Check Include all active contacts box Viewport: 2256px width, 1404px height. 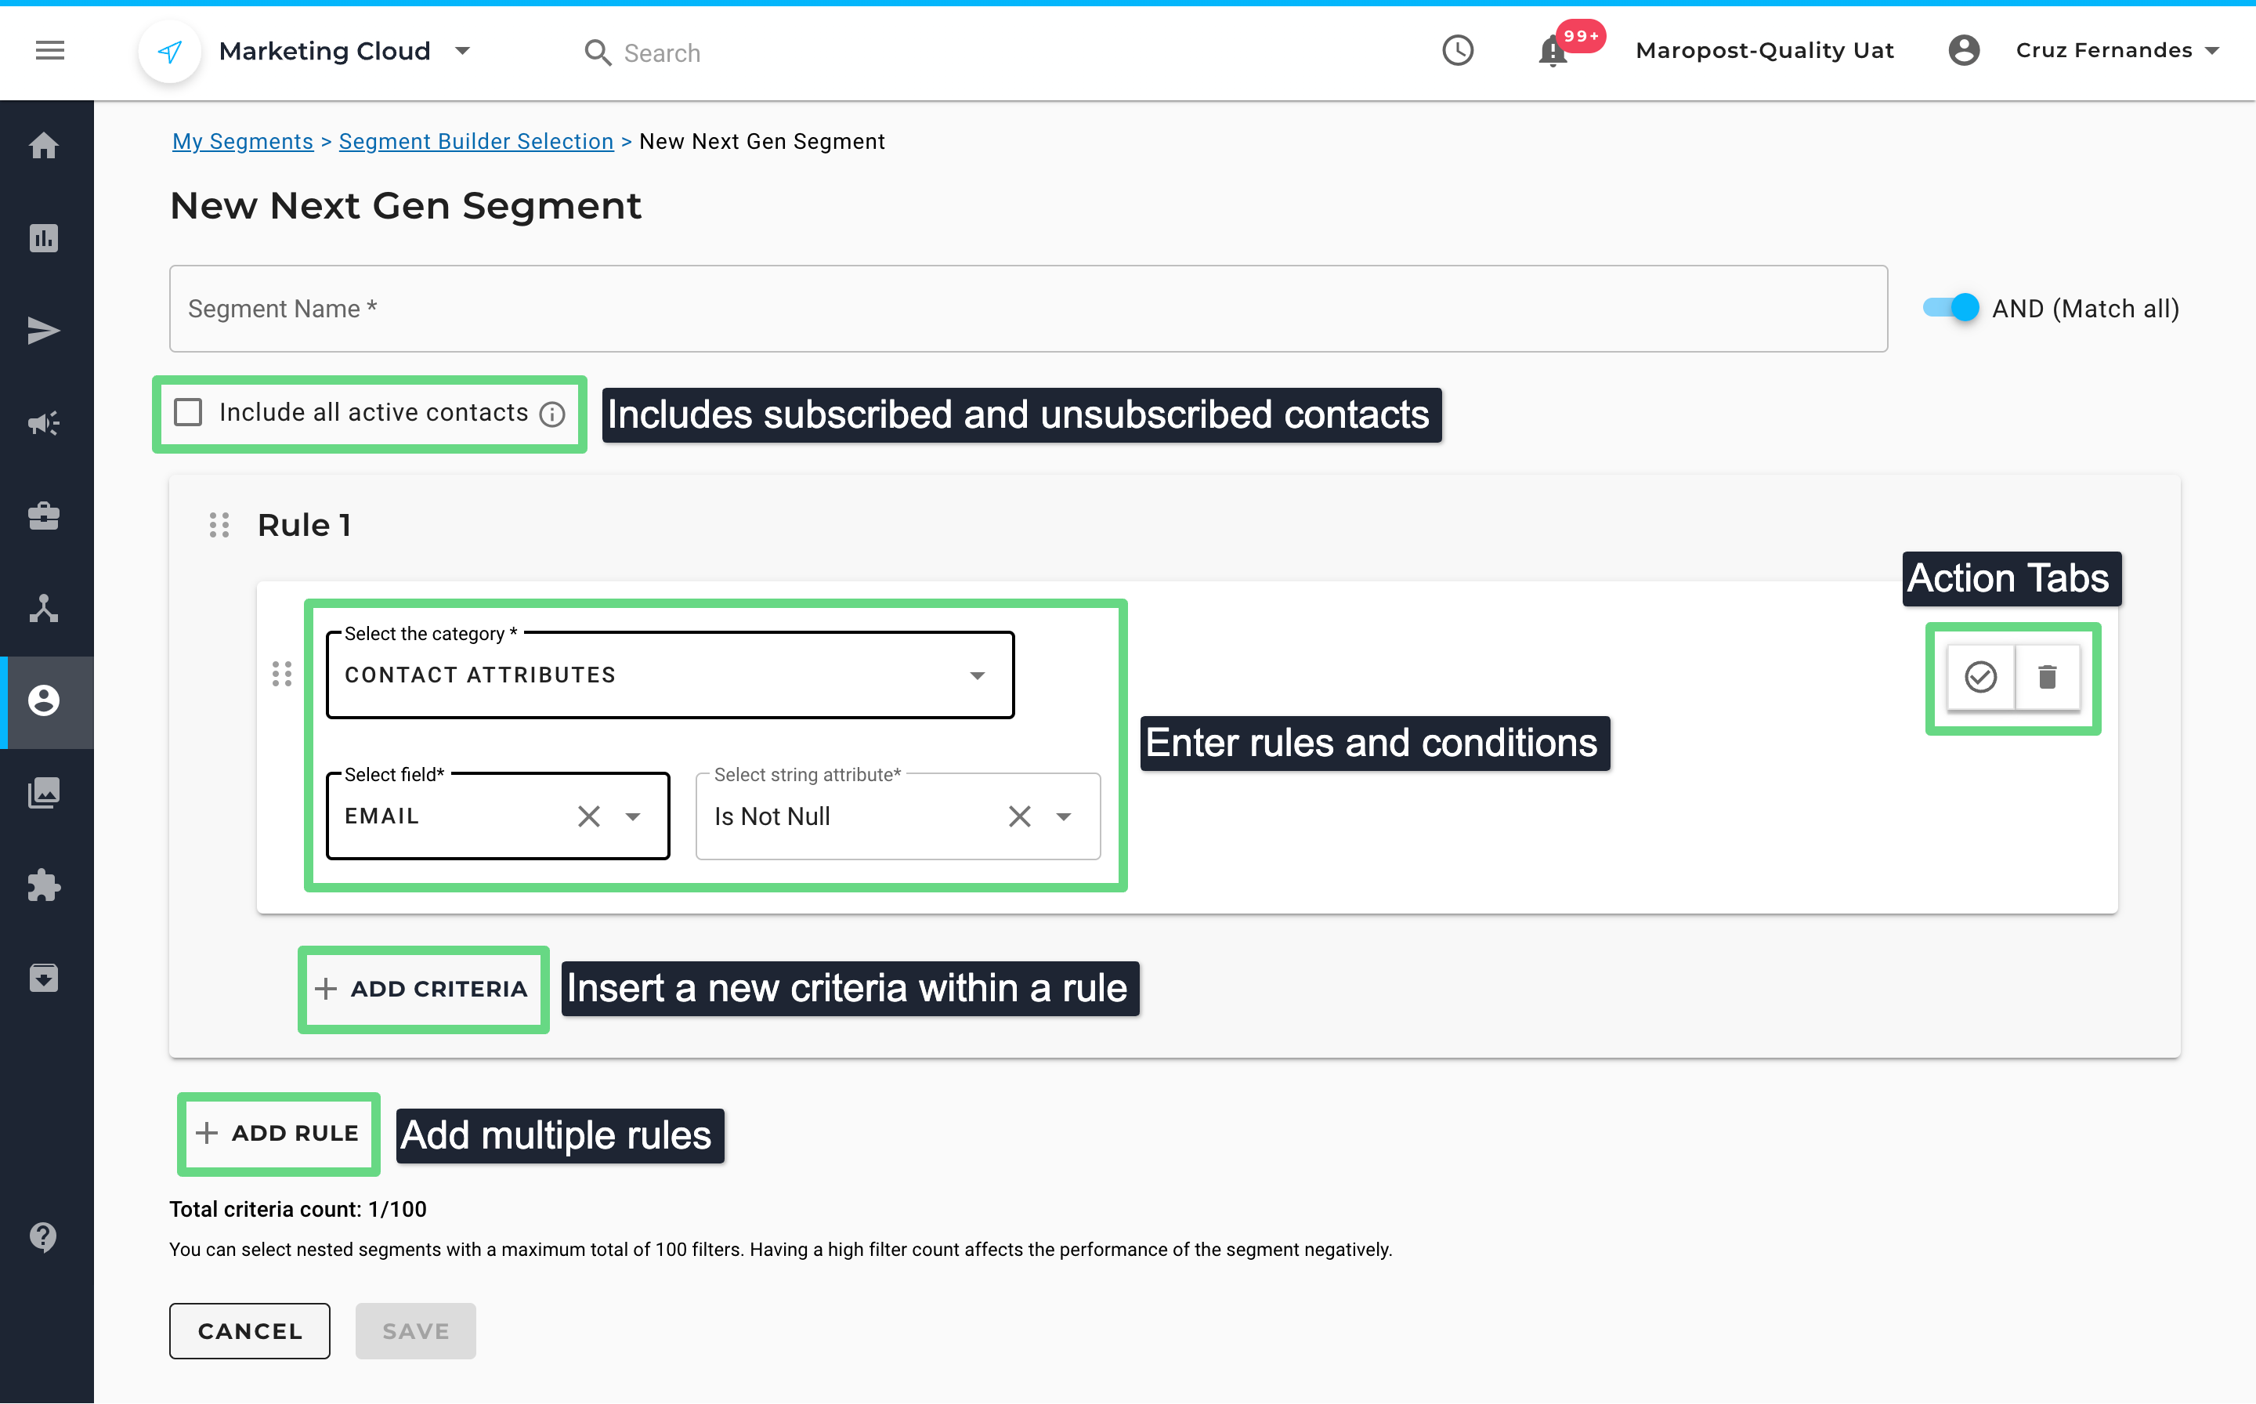(189, 412)
